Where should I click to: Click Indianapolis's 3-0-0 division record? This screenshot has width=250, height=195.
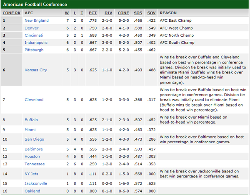tap(107, 43)
